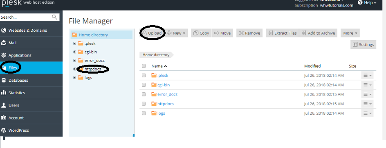Image resolution: width=386 pixels, height=148 pixels.
Task: Click the Extract Files button
Action: [283, 33]
